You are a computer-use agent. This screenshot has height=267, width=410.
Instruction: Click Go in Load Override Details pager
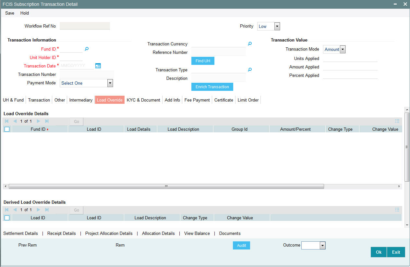[77, 122]
